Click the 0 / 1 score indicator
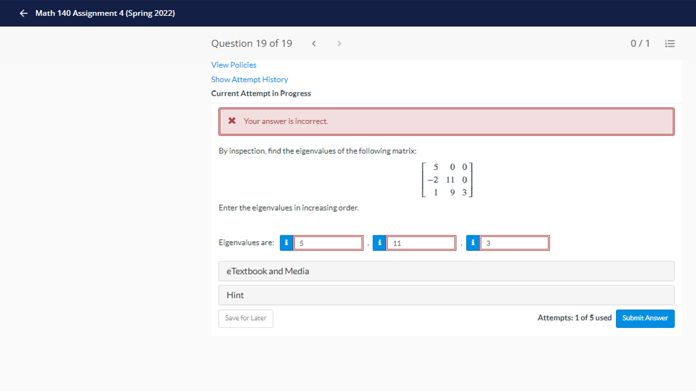This screenshot has height=391, width=696. [640, 43]
